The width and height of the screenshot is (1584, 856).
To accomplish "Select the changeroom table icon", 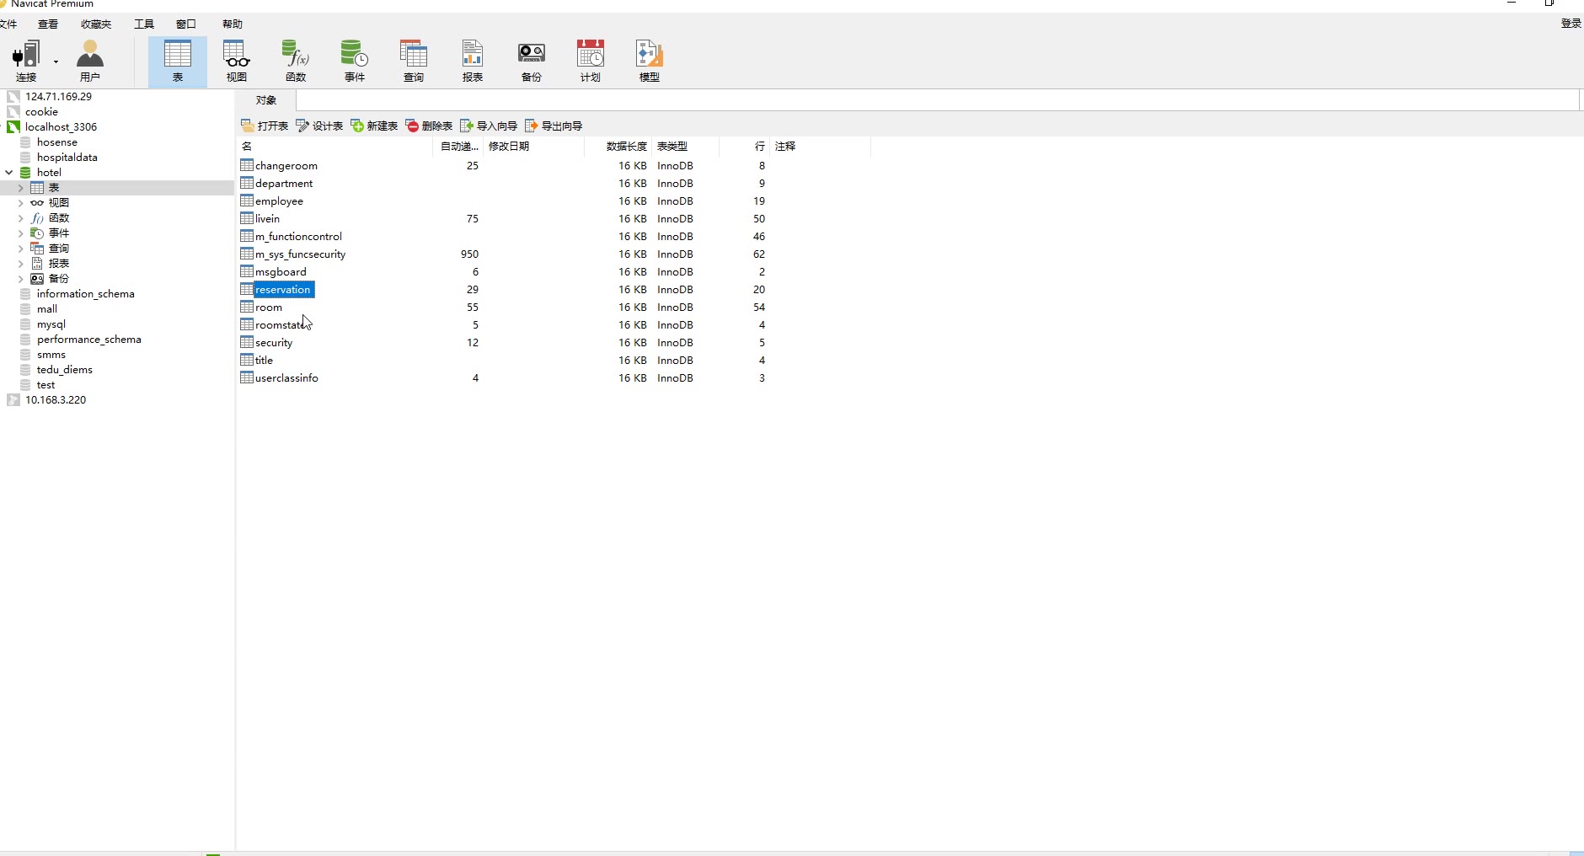I will [x=247, y=165].
